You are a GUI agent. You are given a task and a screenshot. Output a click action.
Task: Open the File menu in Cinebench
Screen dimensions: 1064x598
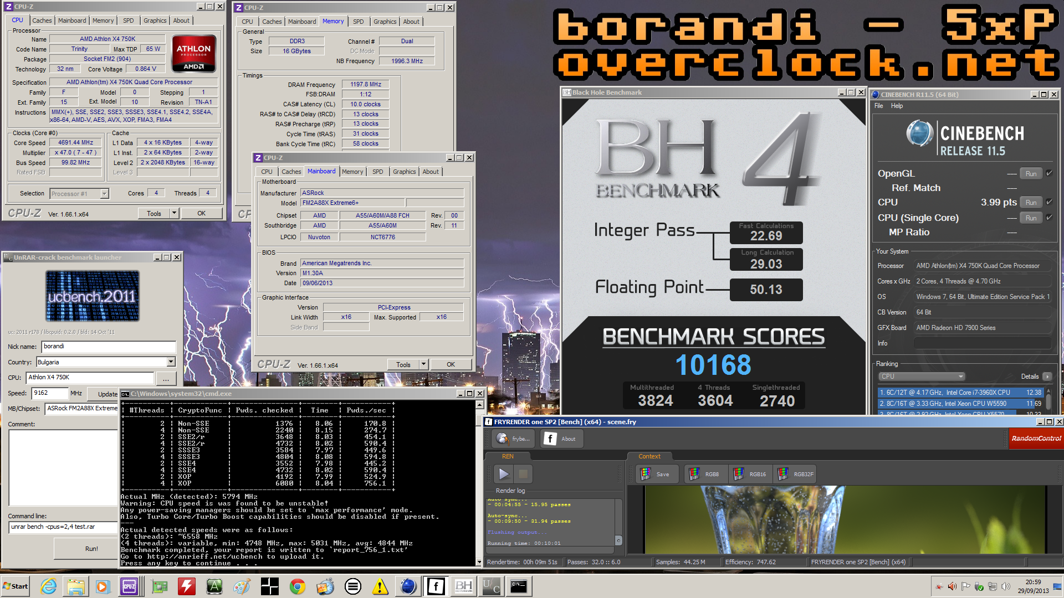tap(878, 106)
